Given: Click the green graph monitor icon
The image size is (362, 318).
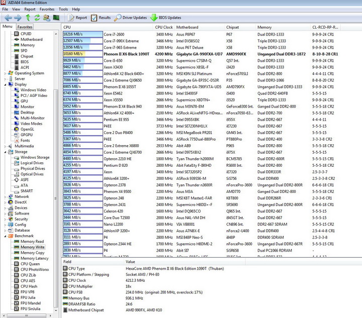Looking at the screenshot, I should click(x=56, y=18).
